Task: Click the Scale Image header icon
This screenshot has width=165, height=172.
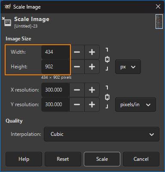Action: (x=6, y=21)
